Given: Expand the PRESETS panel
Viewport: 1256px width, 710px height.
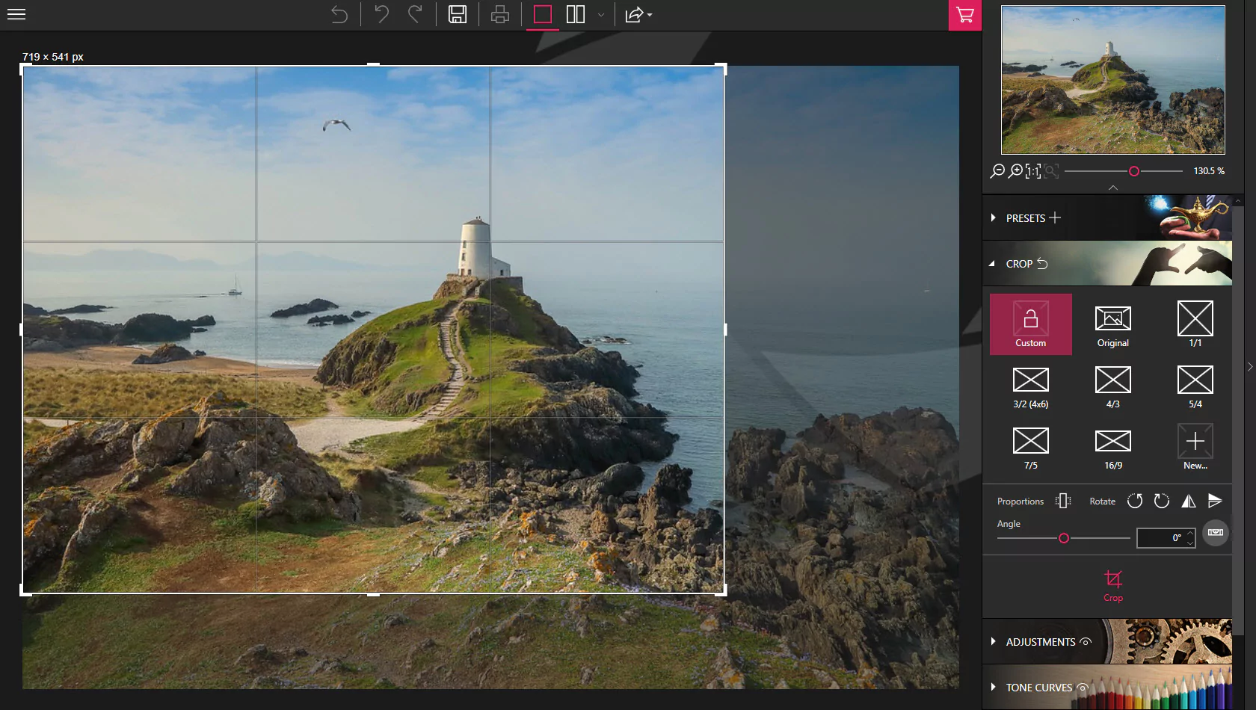Looking at the screenshot, I should click(x=994, y=217).
